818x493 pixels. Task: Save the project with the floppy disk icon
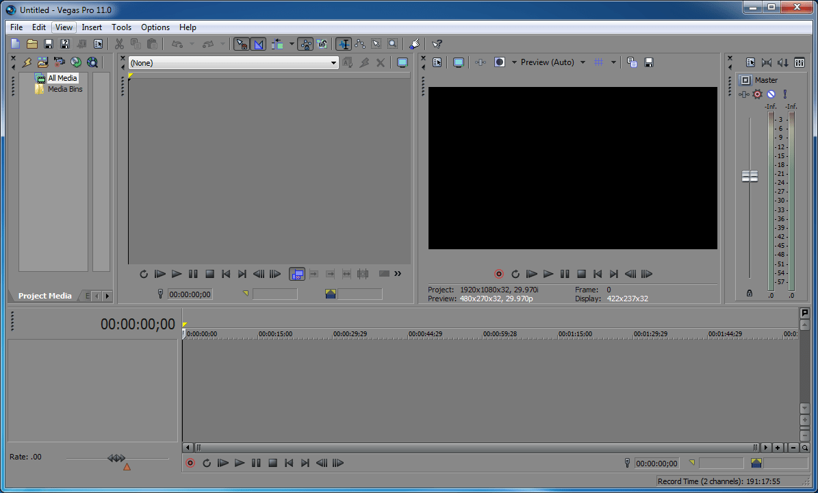(49, 45)
